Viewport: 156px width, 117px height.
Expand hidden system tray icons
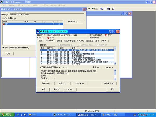(139, 115)
